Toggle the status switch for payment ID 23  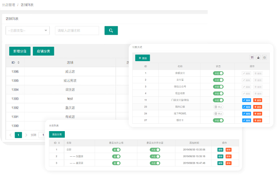(218, 107)
